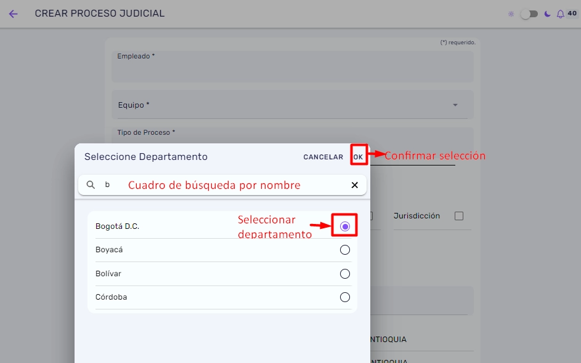Viewport: 581px width, 363px height.
Task: Clear the search box with X
Action: pos(355,185)
